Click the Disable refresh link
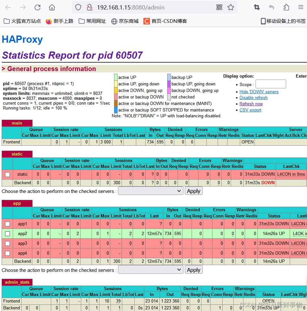This screenshot has height=311, width=307. pyautogui.click(x=254, y=97)
